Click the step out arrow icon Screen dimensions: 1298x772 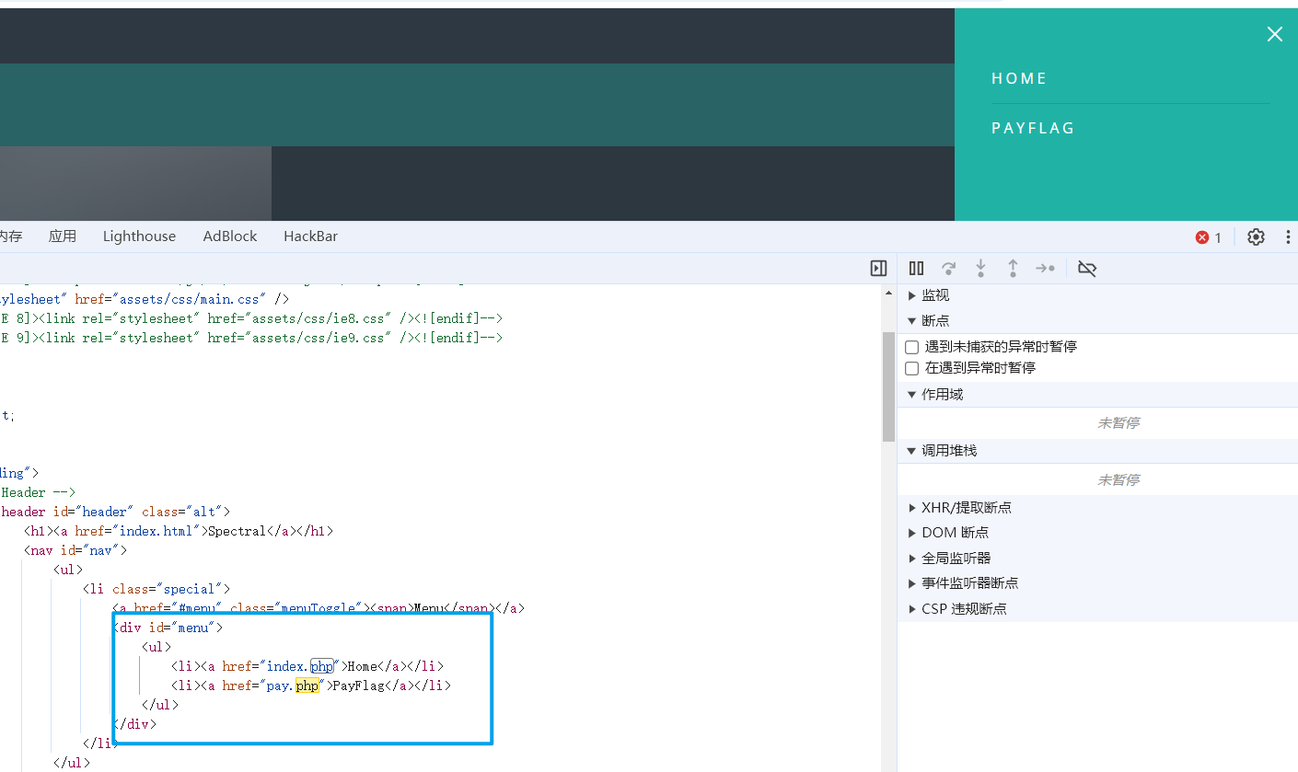[1013, 269]
